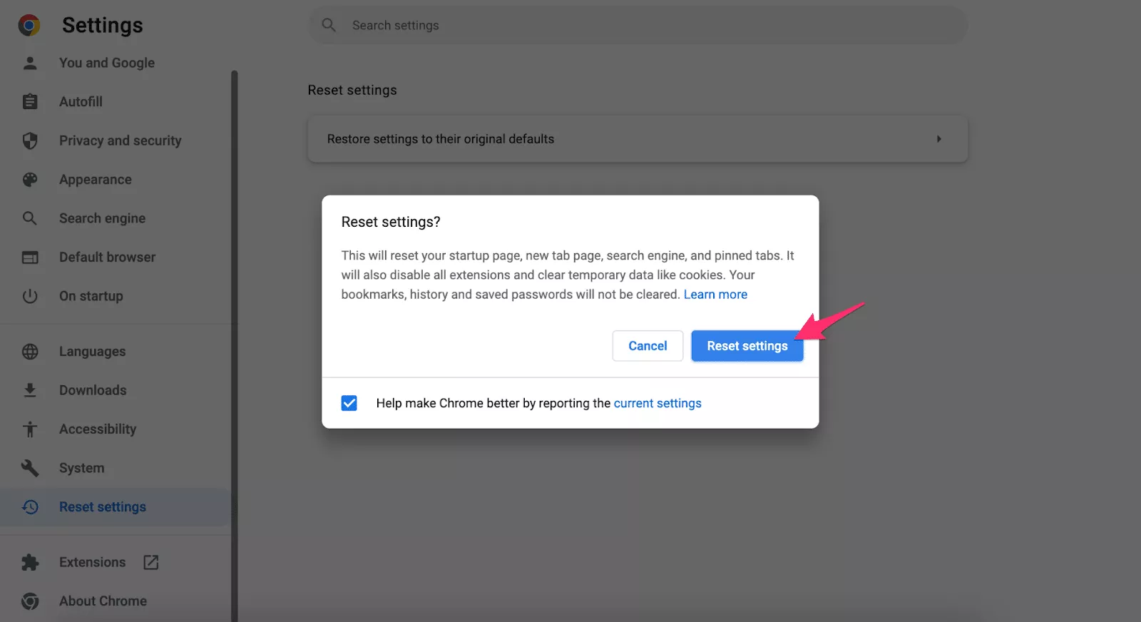Click the Search settings input field
This screenshot has height=622, width=1141.
[638, 26]
